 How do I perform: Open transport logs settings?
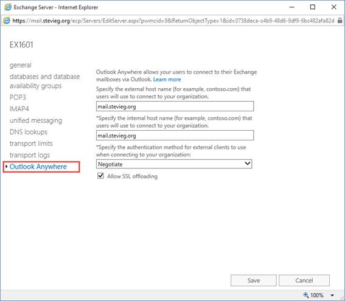click(30, 155)
